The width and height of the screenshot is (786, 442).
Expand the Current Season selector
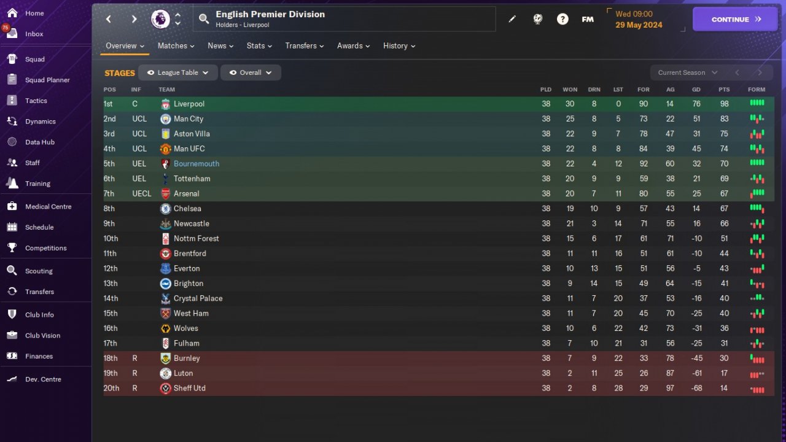click(687, 72)
